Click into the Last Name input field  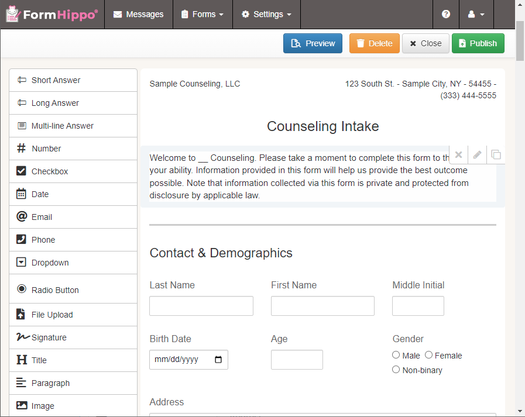[x=201, y=306]
